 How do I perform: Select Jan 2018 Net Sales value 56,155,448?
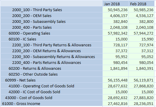click(x=118, y=80)
